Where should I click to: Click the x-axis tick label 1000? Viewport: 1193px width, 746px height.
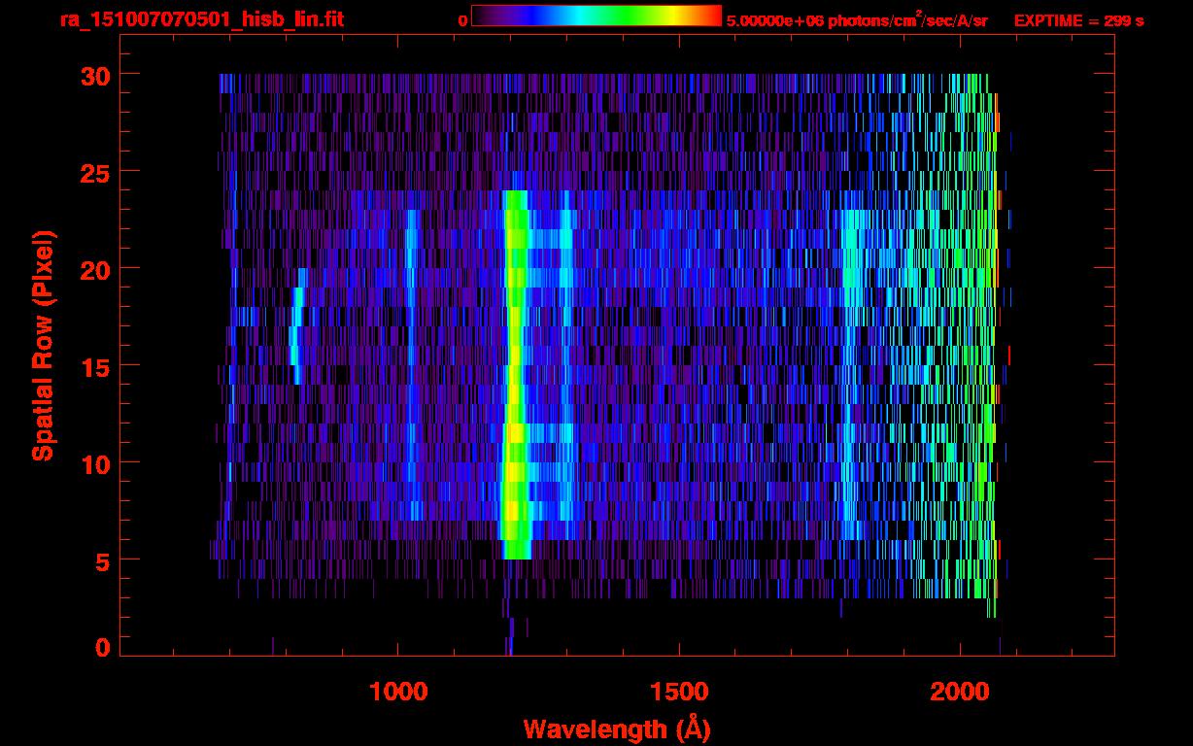tap(398, 692)
